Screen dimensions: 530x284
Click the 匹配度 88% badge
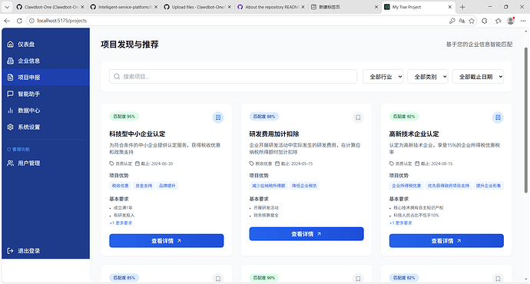click(x=264, y=117)
